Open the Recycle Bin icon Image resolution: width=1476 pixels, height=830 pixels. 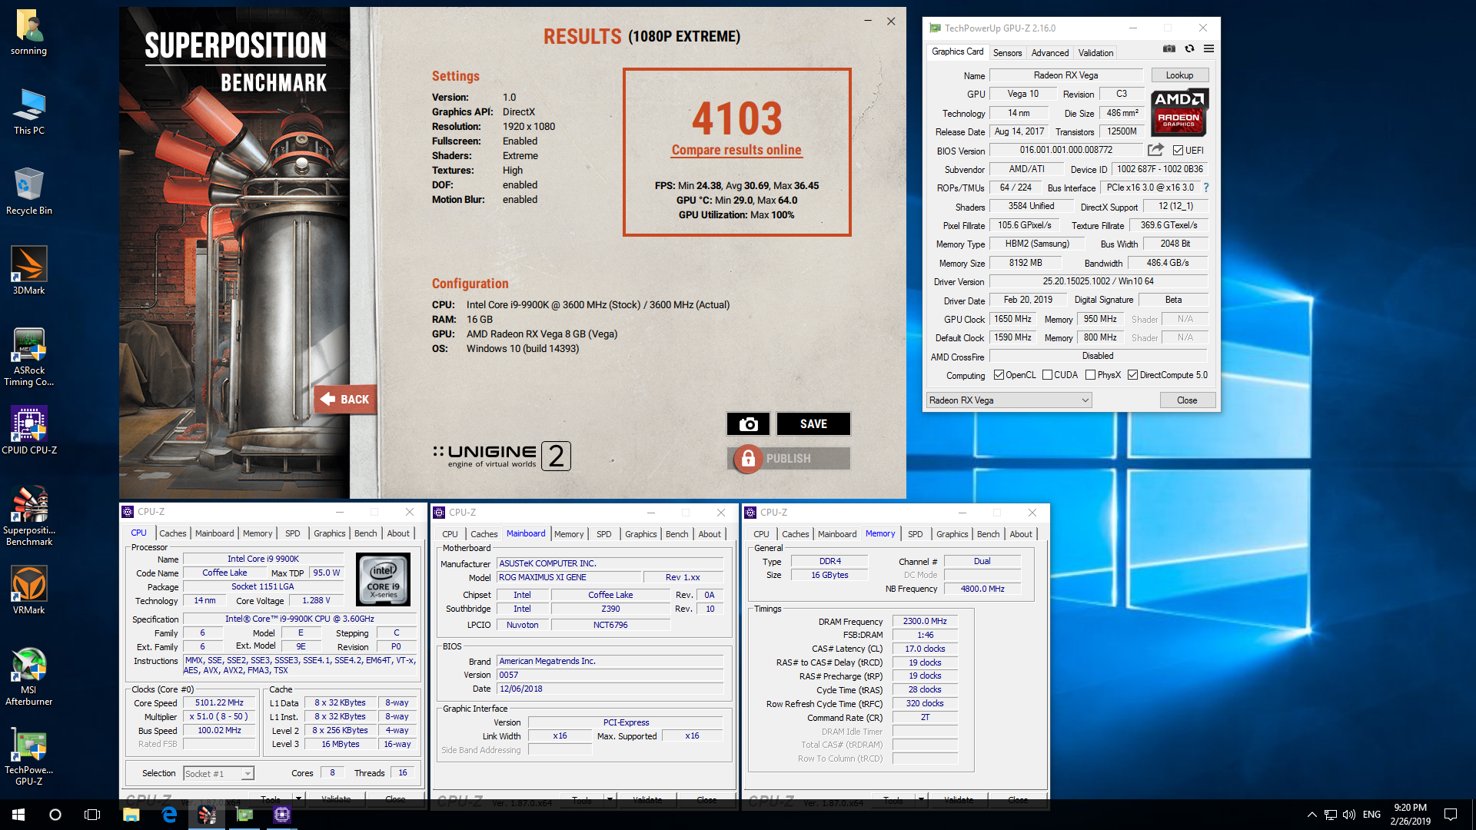[28, 192]
